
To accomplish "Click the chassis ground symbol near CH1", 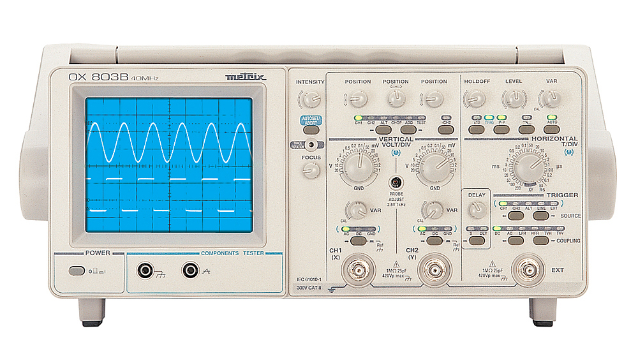I will point(332,290).
